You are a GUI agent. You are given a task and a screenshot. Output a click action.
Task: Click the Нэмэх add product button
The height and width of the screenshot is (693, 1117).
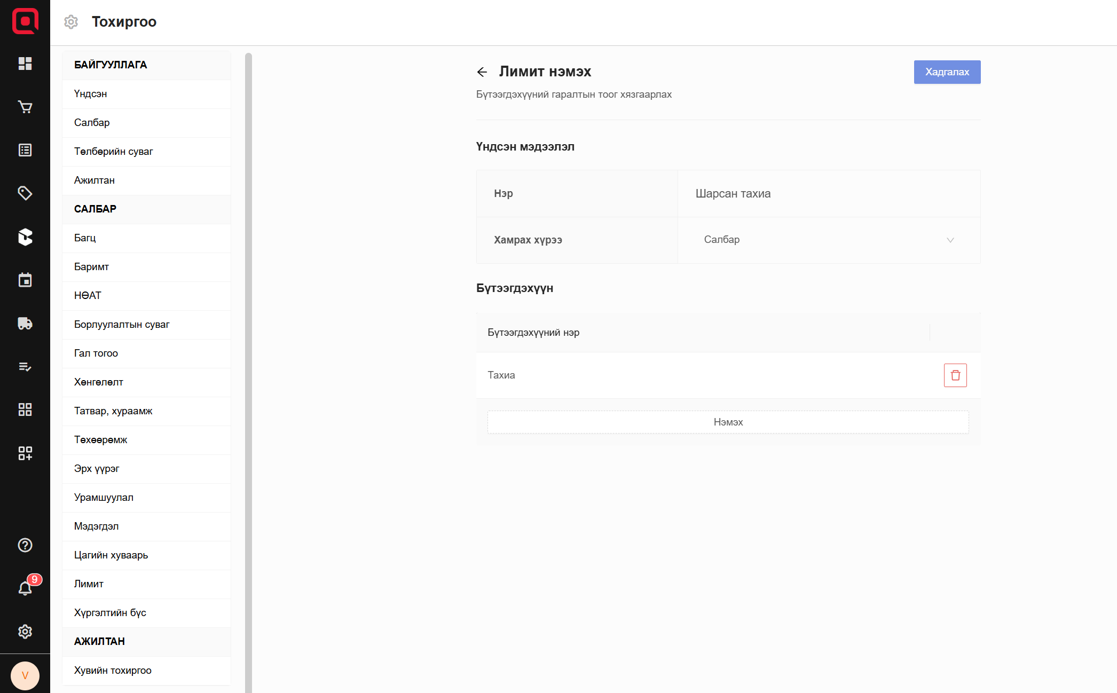(x=728, y=422)
